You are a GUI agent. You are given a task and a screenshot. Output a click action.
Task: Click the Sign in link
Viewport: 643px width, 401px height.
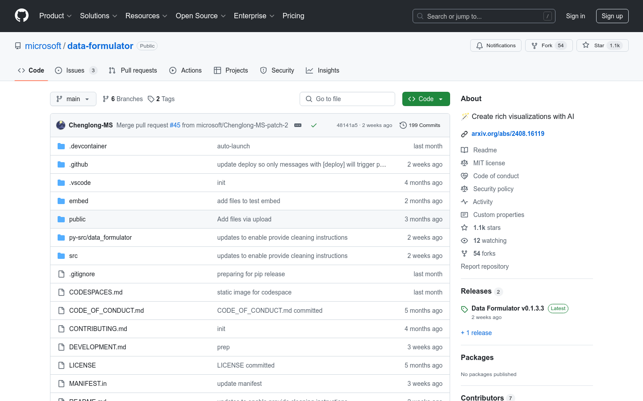576,16
